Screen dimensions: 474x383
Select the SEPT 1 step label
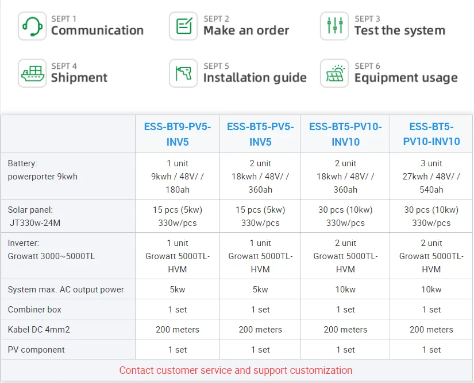[x=64, y=19]
